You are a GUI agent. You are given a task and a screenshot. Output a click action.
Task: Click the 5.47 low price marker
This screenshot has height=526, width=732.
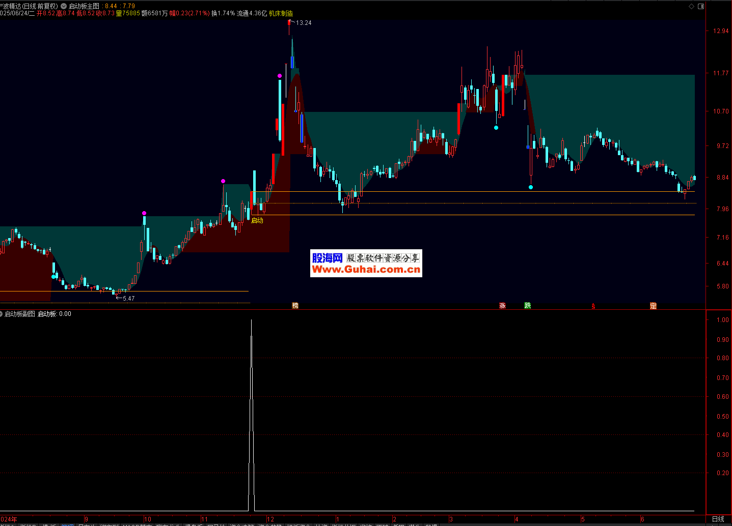128,299
